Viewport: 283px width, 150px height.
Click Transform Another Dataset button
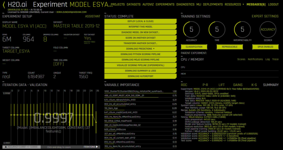pyautogui.click(x=140, y=43)
